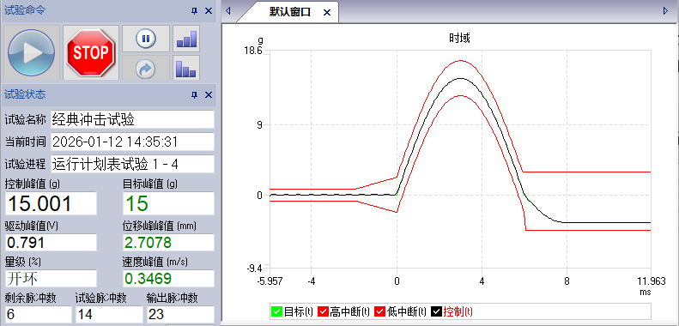The image size is (679, 326).
Task: Click the 位移峰峰值 value 2.7078
Action: (168, 243)
